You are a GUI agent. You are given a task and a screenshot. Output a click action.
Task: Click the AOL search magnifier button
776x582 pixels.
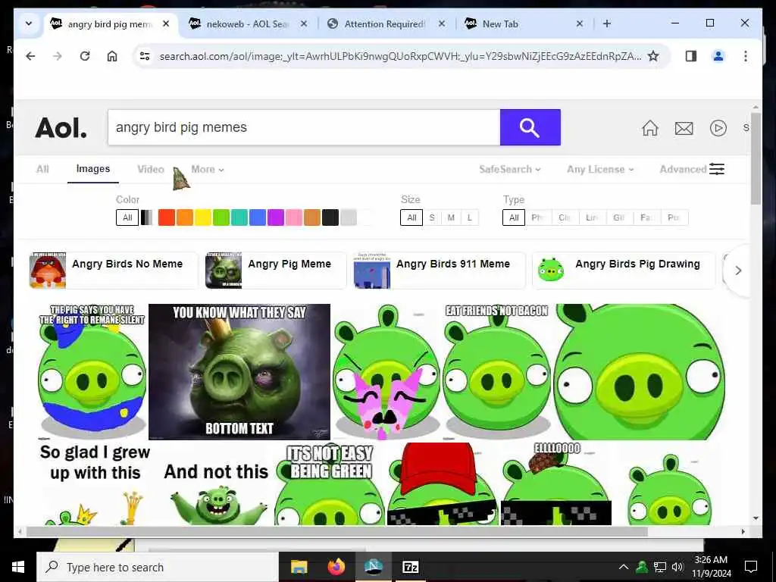click(x=530, y=127)
